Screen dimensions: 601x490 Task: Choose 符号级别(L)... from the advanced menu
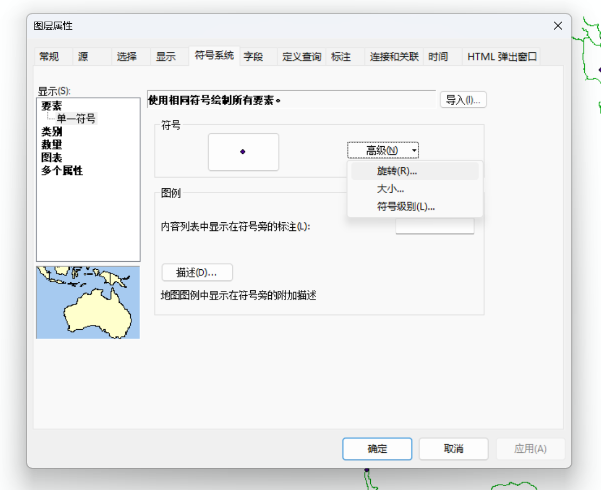tap(415, 207)
